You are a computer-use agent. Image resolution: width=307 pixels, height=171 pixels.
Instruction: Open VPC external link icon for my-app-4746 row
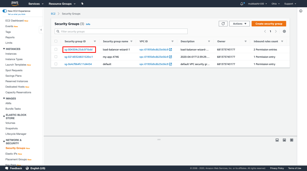[x=171, y=57]
